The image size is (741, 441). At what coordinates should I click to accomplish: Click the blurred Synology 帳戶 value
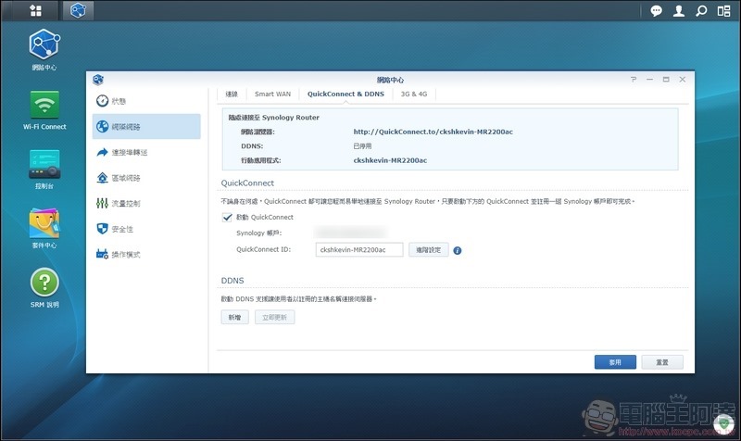[x=351, y=233]
